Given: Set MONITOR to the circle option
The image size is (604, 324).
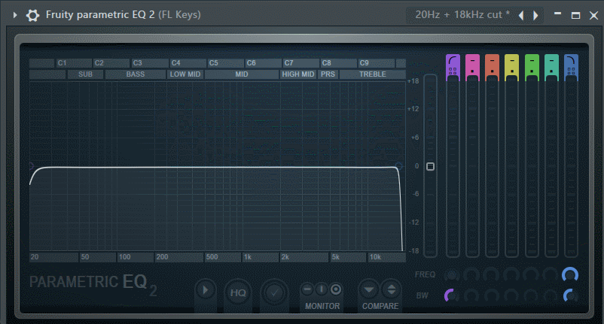Looking at the screenshot, I should pos(336,289).
